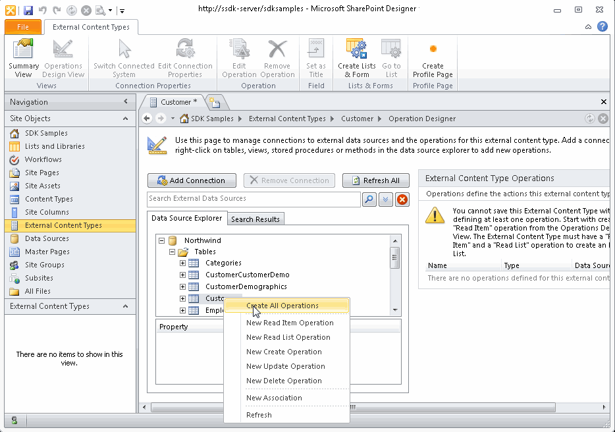Switch to the Search Results tab

(255, 218)
